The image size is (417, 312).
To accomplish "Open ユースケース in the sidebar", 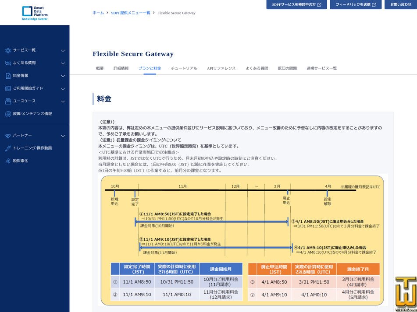I will pyautogui.click(x=24, y=101).
